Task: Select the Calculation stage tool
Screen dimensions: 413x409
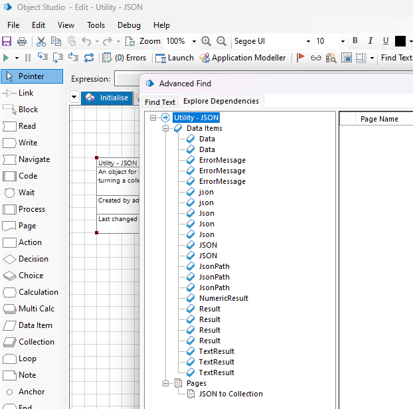Action: point(32,292)
